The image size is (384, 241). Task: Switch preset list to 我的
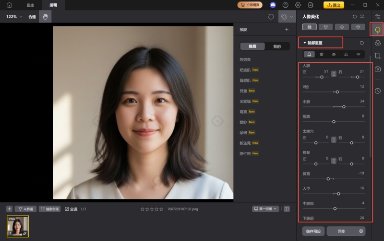[x=277, y=46]
